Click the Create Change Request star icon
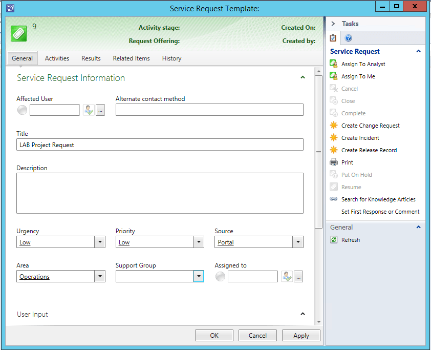 point(334,126)
